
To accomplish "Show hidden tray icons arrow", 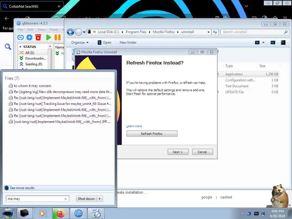I will click(242, 214).
